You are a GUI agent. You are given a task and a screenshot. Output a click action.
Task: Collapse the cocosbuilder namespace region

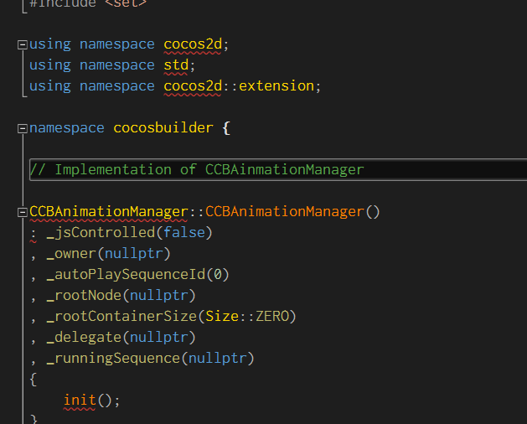point(23,128)
